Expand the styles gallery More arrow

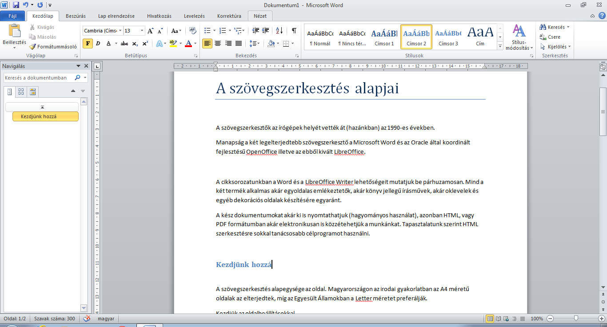click(500, 46)
